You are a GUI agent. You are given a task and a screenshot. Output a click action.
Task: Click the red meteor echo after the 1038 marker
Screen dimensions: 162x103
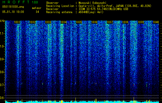click(x=134, y=85)
